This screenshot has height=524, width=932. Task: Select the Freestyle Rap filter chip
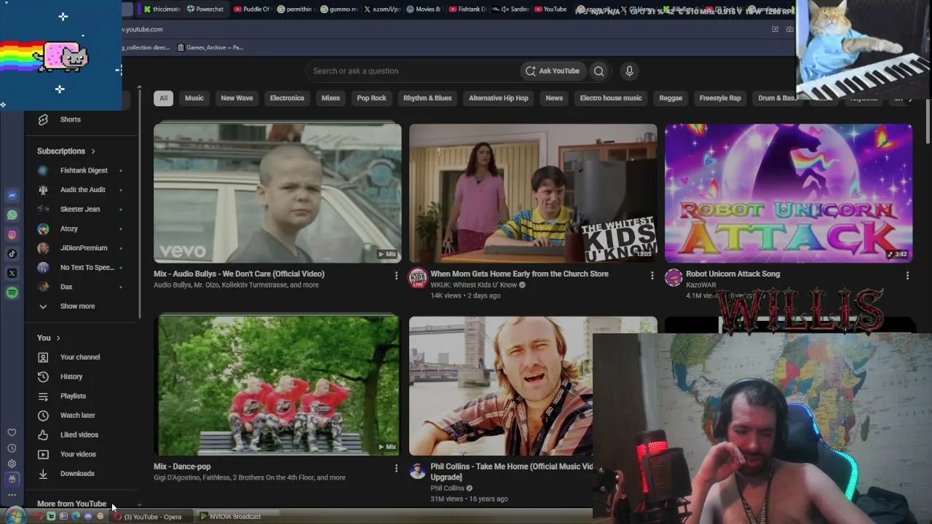click(720, 98)
